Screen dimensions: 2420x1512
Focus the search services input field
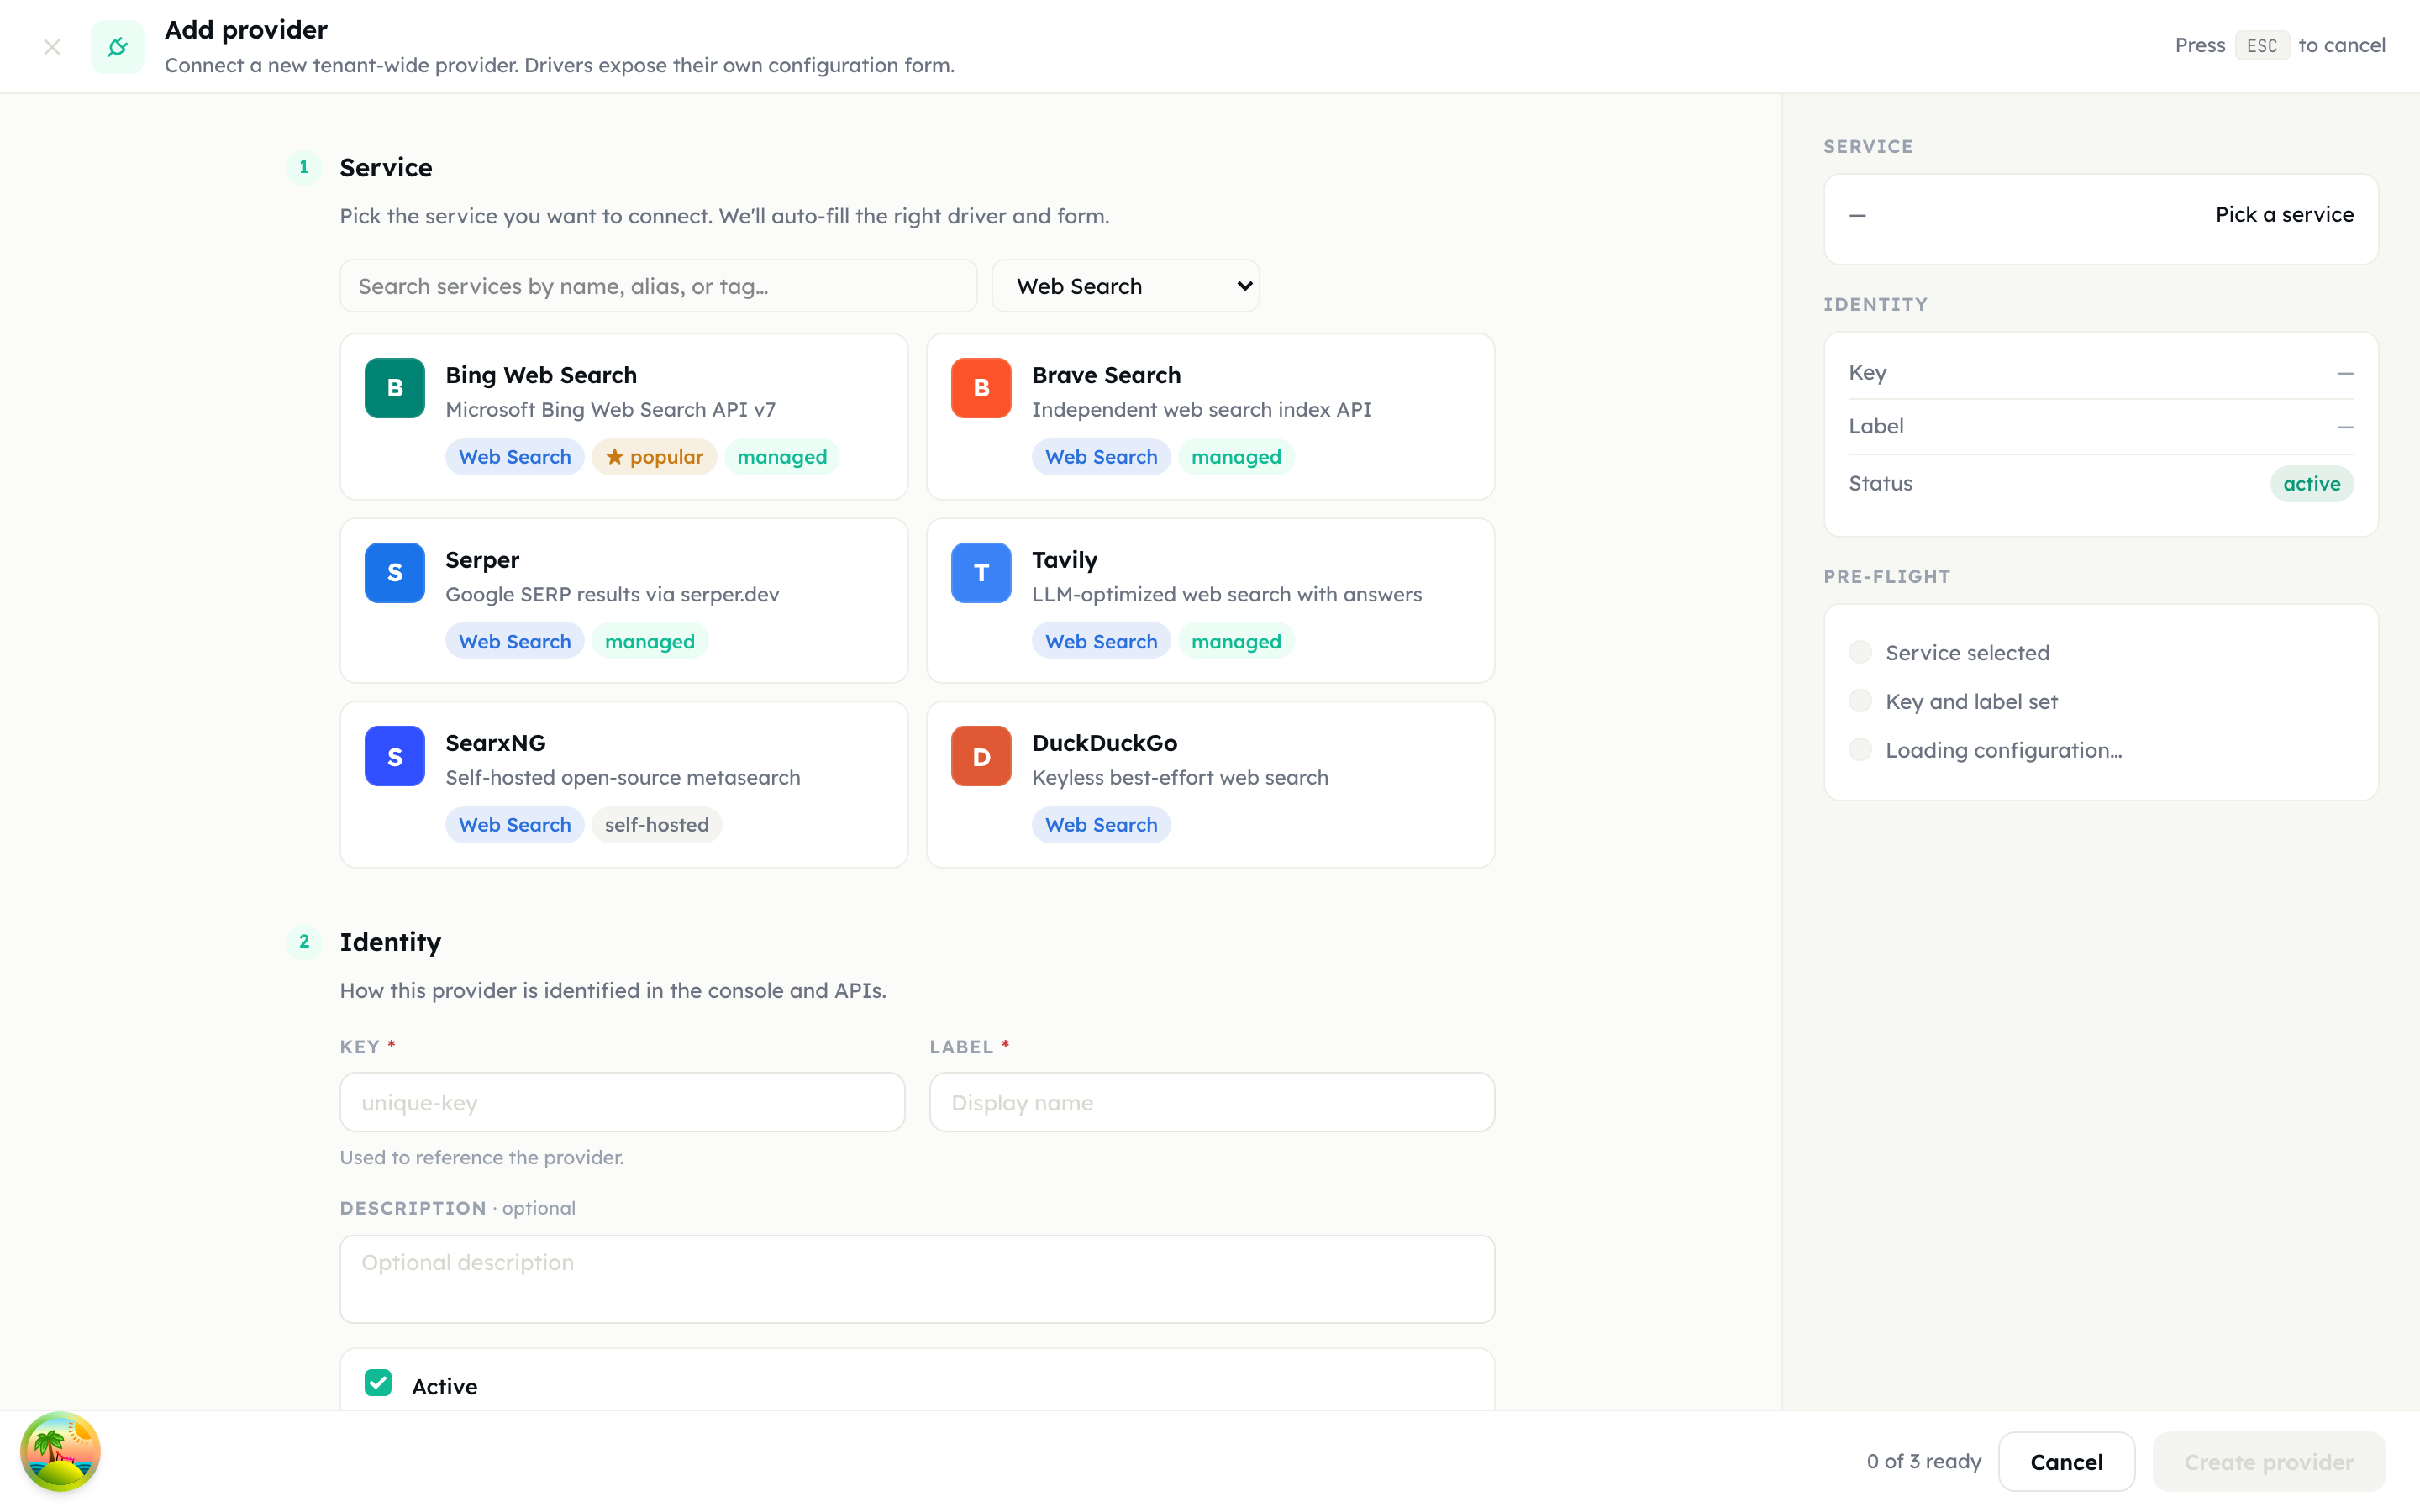click(x=658, y=286)
